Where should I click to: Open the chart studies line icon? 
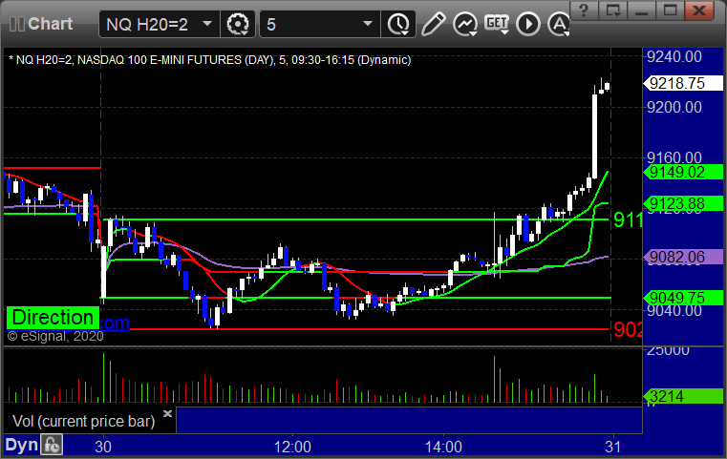pyautogui.click(x=465, y=23)
